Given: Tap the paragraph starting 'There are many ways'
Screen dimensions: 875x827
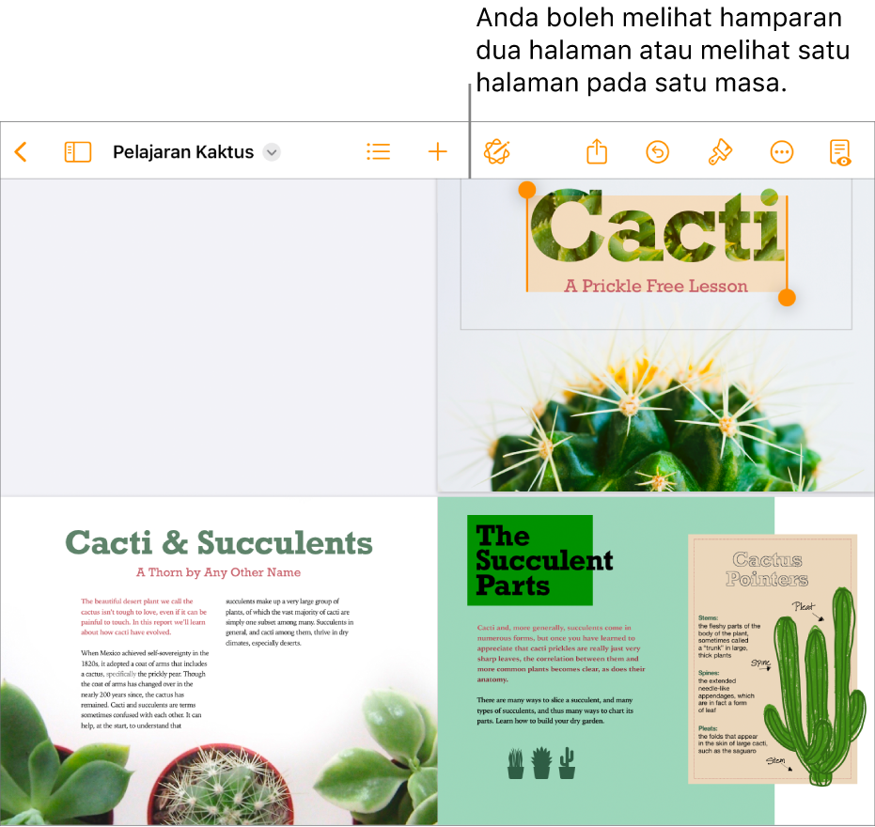Looking at the screenshot, I should (555, 710).
